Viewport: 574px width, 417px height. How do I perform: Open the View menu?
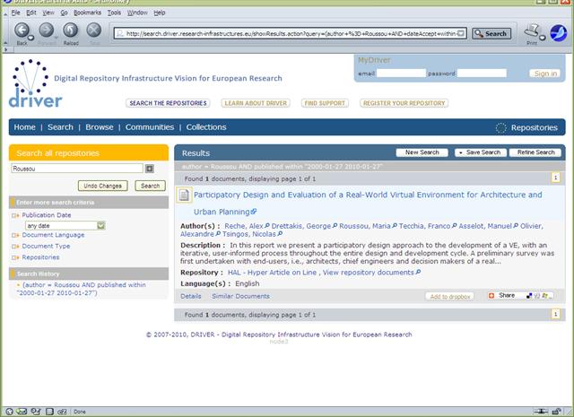[48, 13]
